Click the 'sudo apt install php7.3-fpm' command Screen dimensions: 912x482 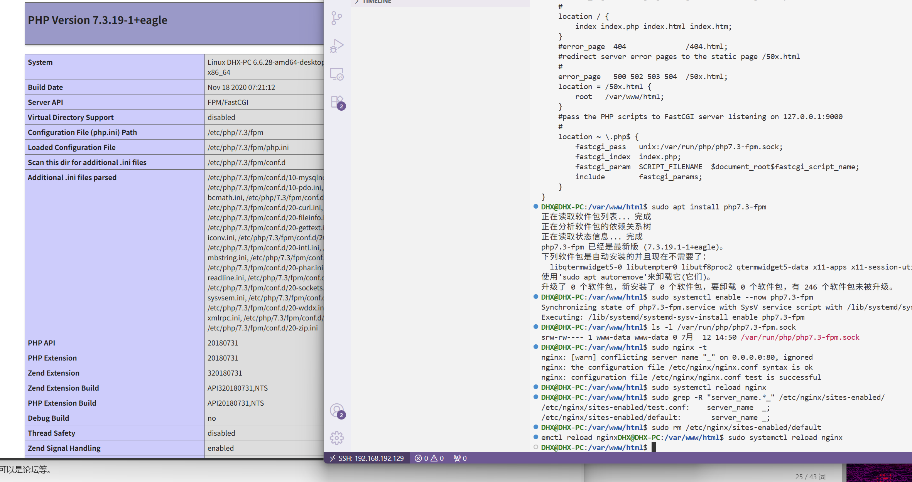(x=709, y=207)
